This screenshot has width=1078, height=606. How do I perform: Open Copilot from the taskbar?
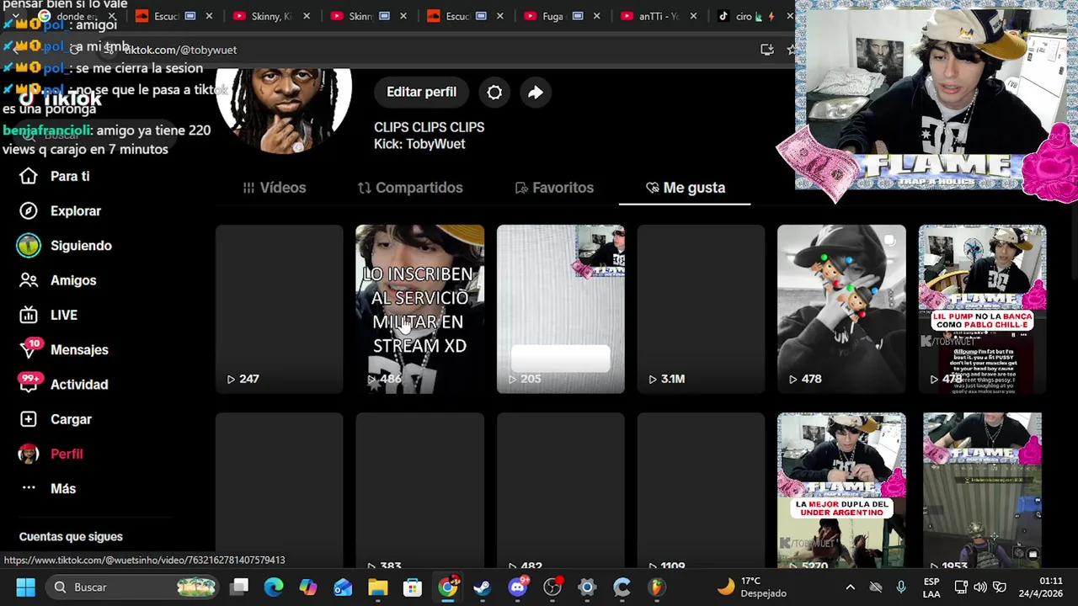pos(308,587)
